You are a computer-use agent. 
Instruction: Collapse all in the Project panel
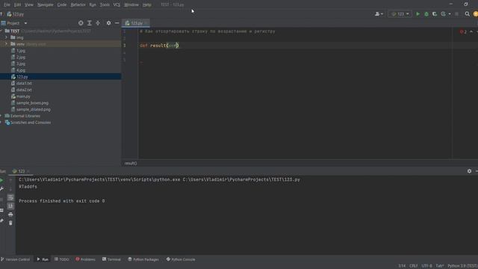(x=98, y=23)
